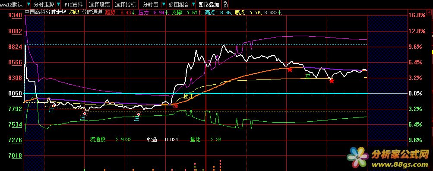Click the third 庄 marker near the green line
Viewport: 433px width, 171px height.
pyautogui.click(x=136, y=118)
